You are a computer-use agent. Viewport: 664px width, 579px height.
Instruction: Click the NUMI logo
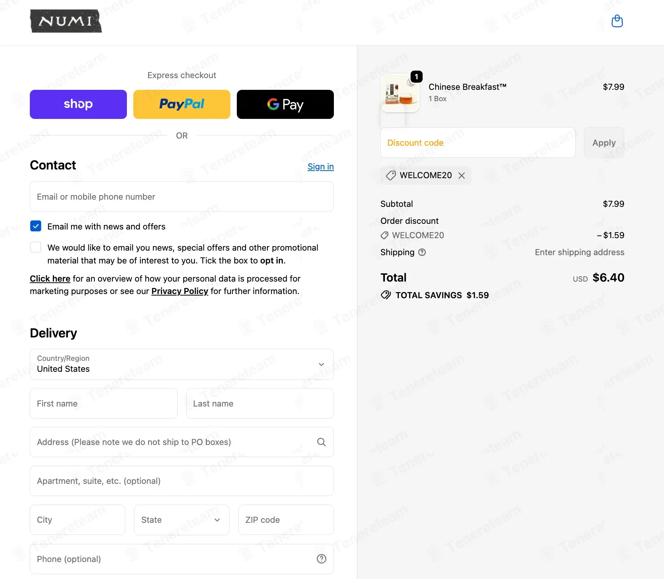(66, 21)
